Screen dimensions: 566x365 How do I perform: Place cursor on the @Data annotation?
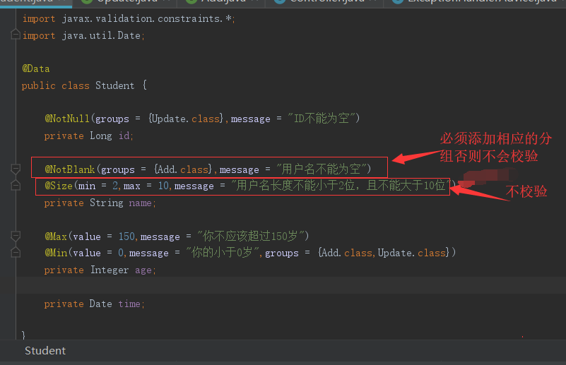pyautogui.click(x=36, y=68)
